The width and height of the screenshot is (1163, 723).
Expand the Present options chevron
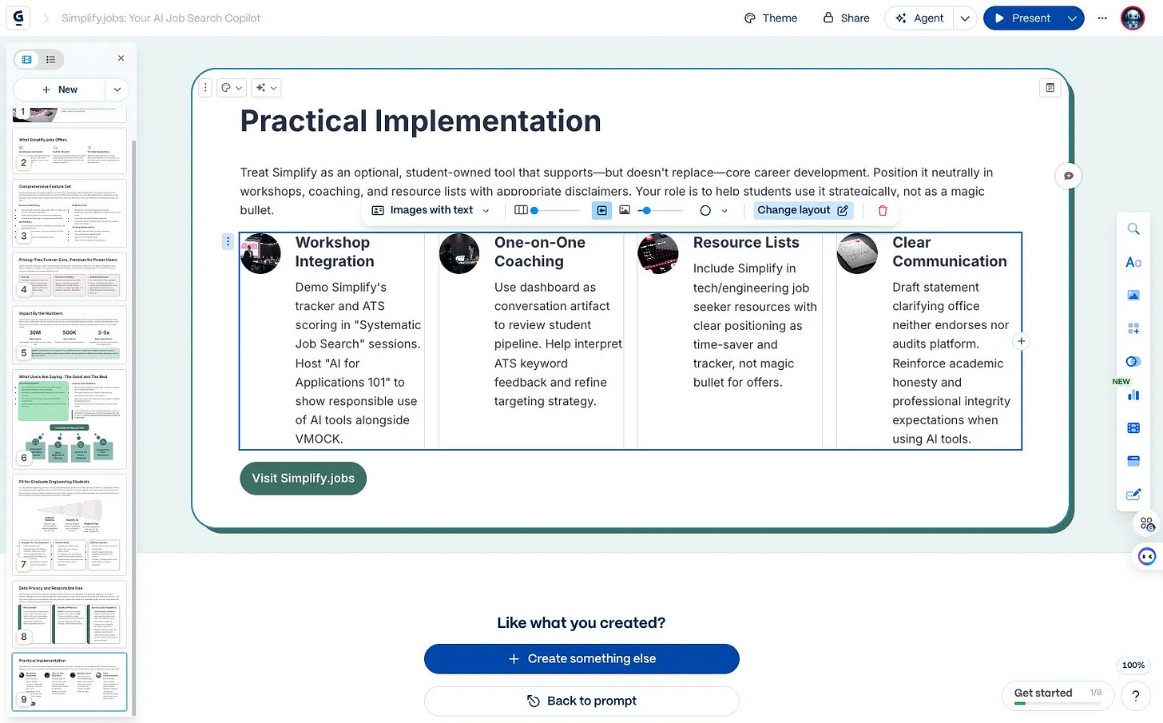(1072, 18)
